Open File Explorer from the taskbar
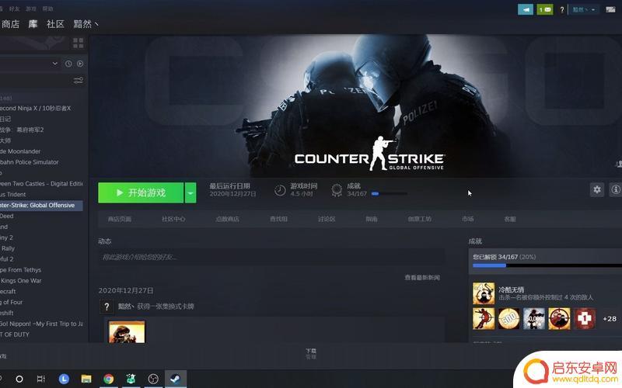This screenshot has height=388, width=622. point(86,379)
